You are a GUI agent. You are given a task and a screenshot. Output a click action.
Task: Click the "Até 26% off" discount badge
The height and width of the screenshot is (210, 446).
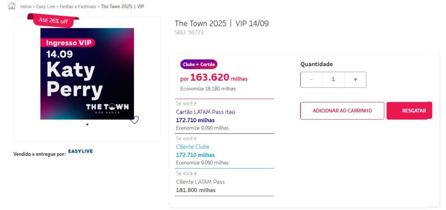point(53,20)
